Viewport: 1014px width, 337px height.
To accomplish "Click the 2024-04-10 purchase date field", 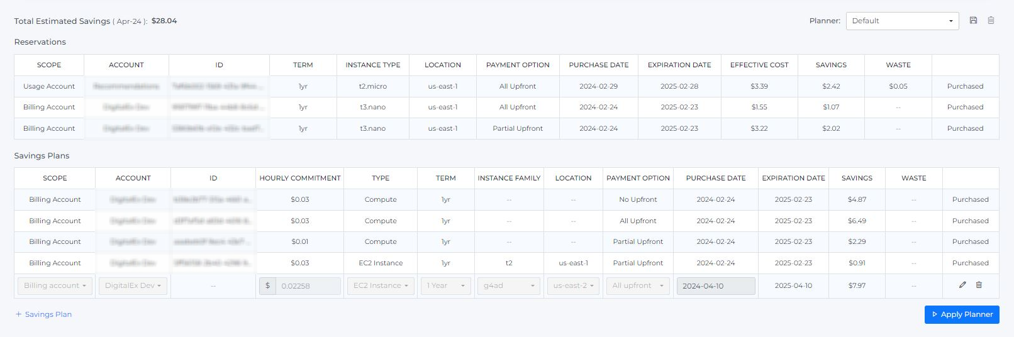I will pyautogui.click(x=715, y=286).
